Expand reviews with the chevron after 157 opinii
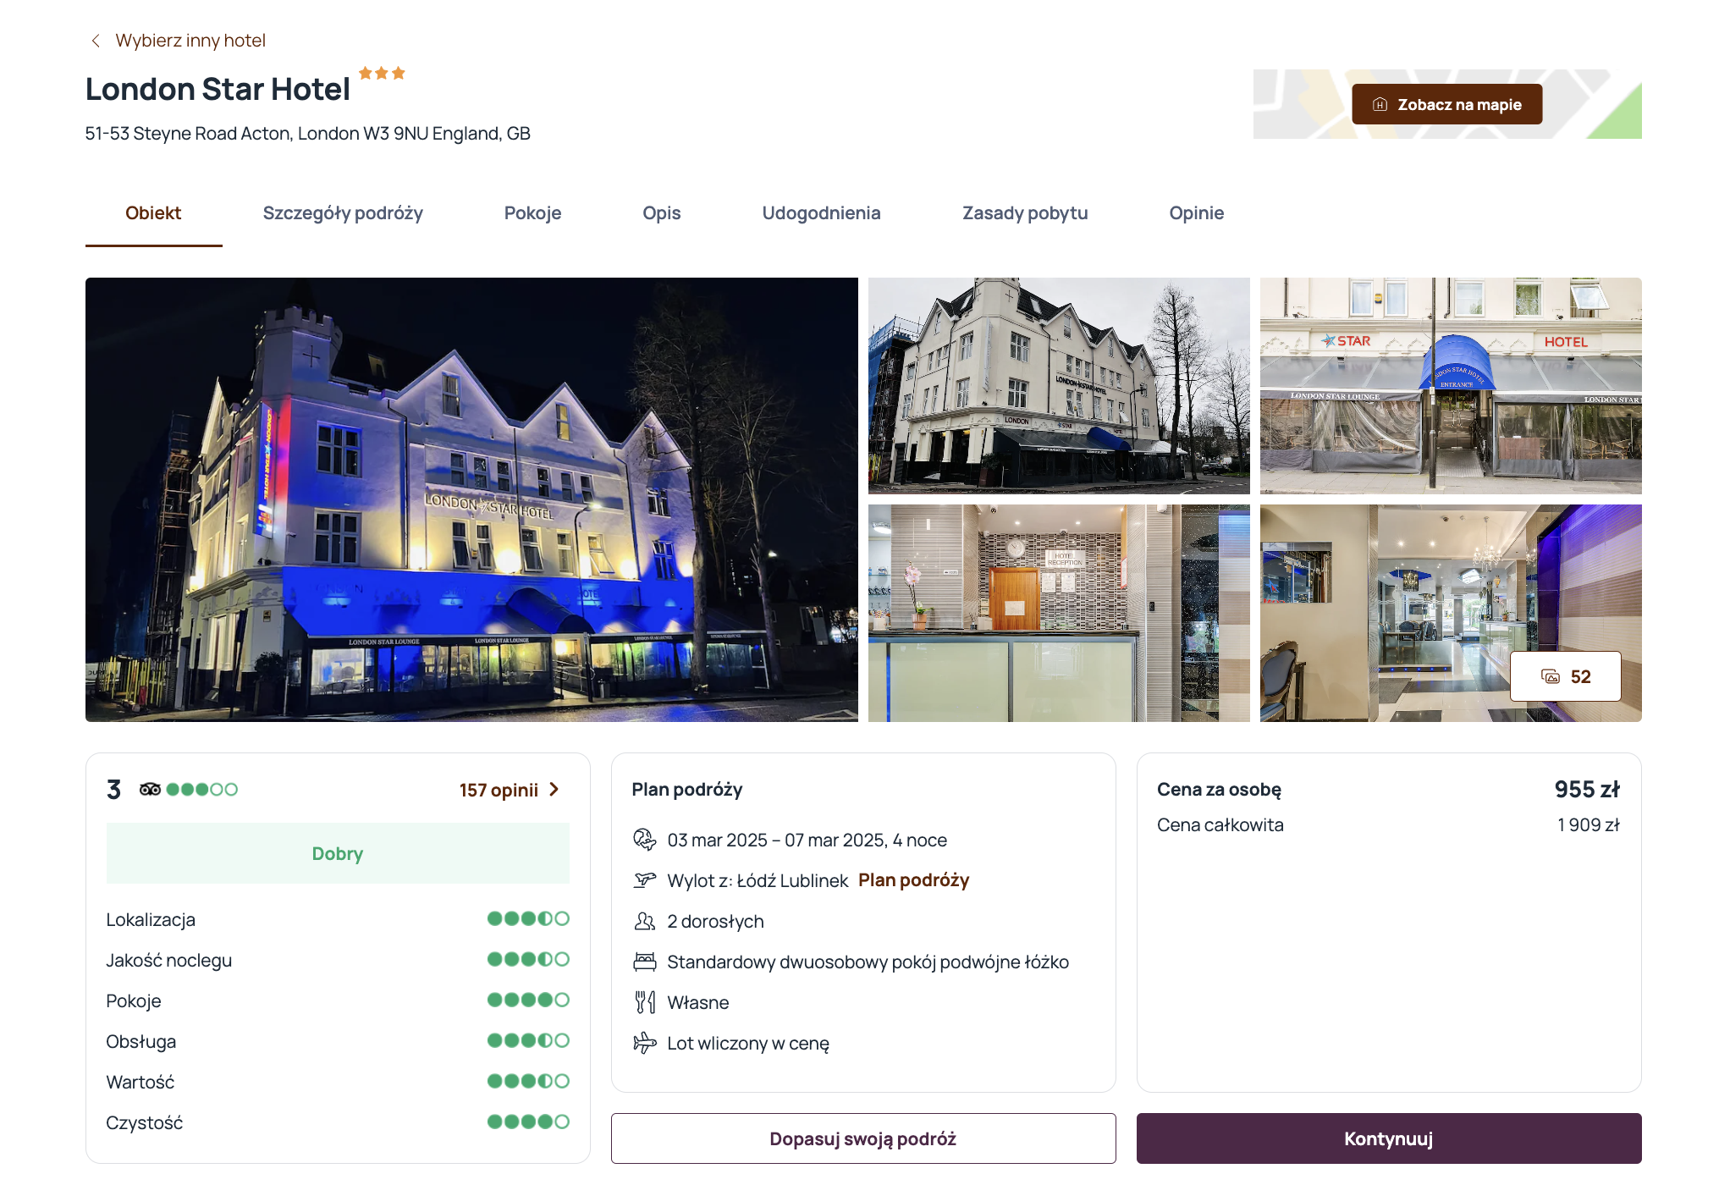Viewport: 1730px width, 1185px height. 554,790
